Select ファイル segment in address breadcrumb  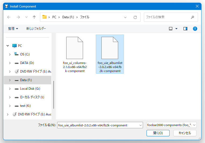[85, 17]
